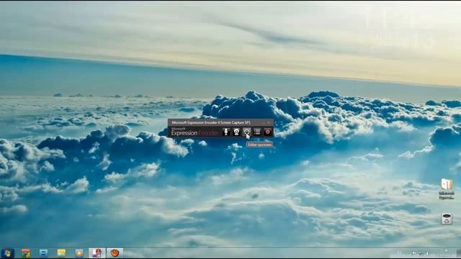Click the taskbar clock
The image size is (461, 259).
point(444,253)
